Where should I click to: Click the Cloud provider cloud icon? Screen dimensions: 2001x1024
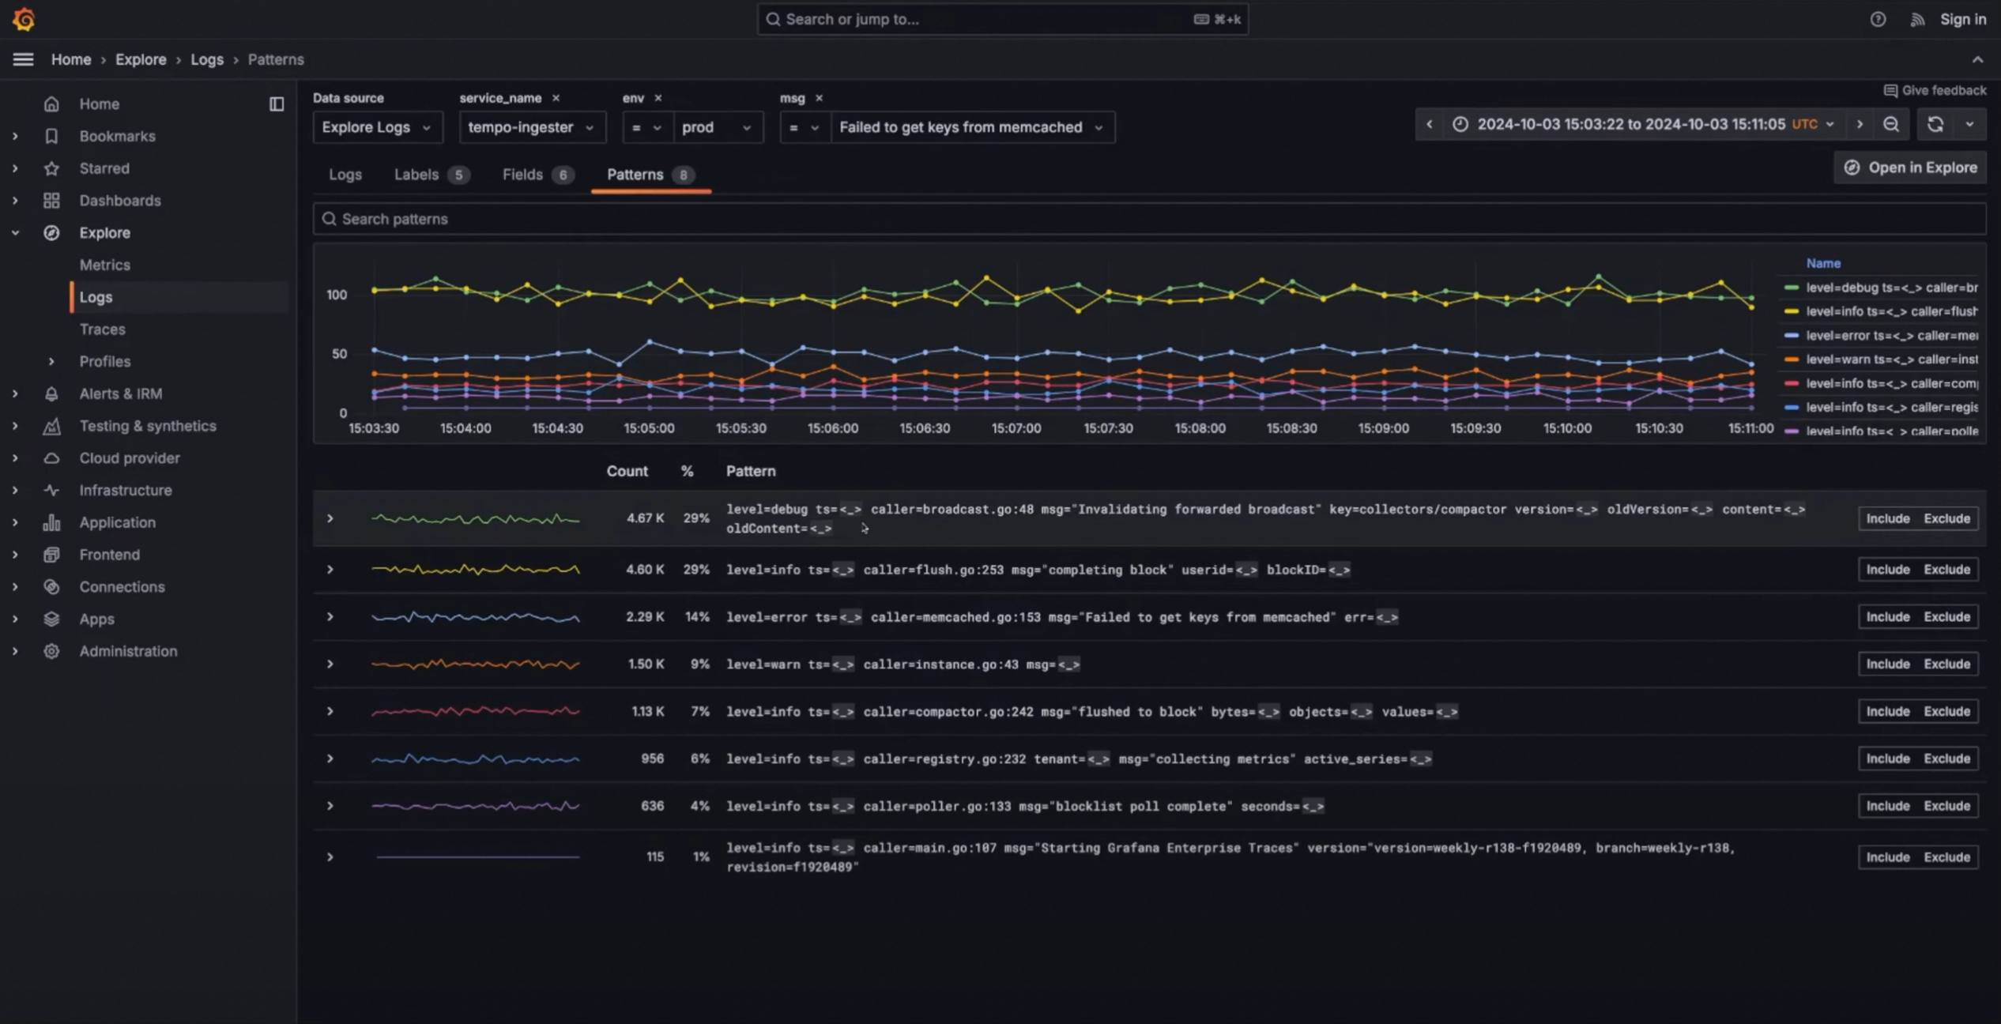51,458
